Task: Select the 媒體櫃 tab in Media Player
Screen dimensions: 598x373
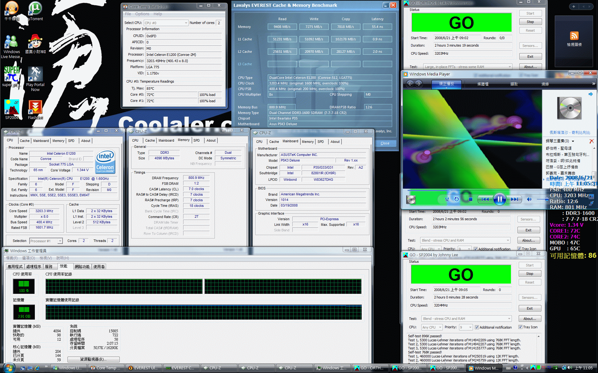Action: (x=483, y=84)
